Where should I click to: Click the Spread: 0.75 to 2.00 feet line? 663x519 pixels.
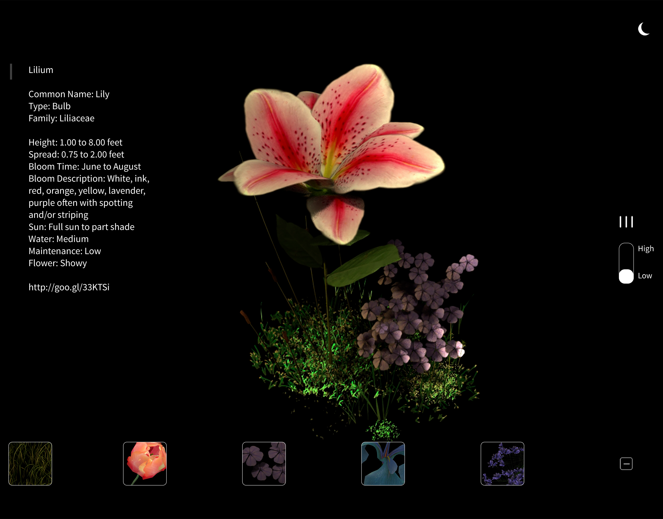click(x=76, y=154)
